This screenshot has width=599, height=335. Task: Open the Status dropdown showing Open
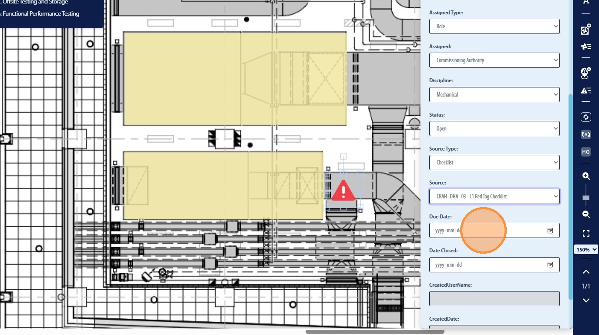[495, 128]
